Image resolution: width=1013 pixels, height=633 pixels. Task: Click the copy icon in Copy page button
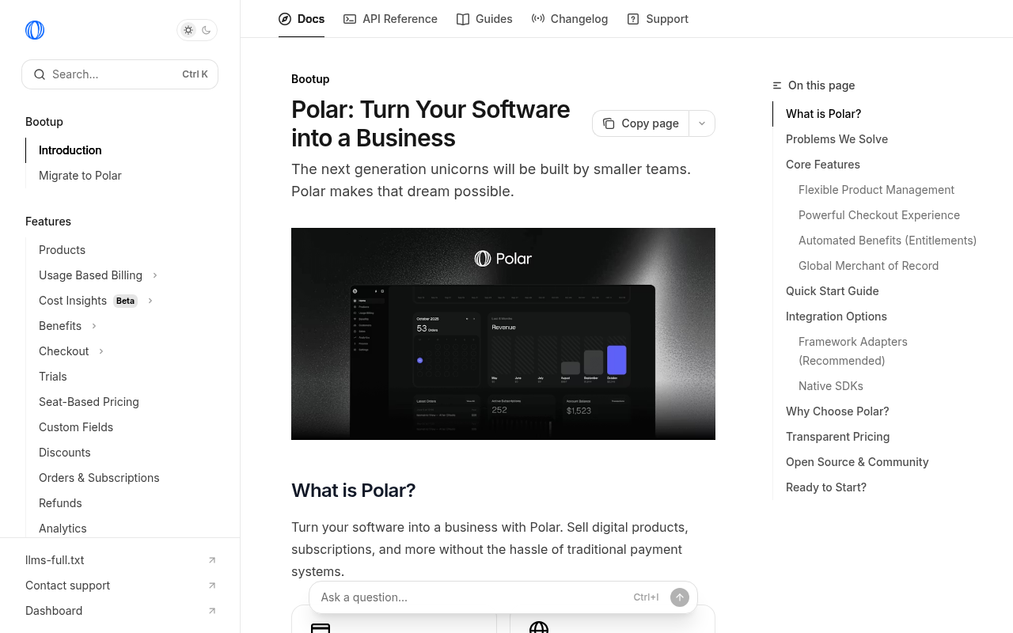(609, 123)
